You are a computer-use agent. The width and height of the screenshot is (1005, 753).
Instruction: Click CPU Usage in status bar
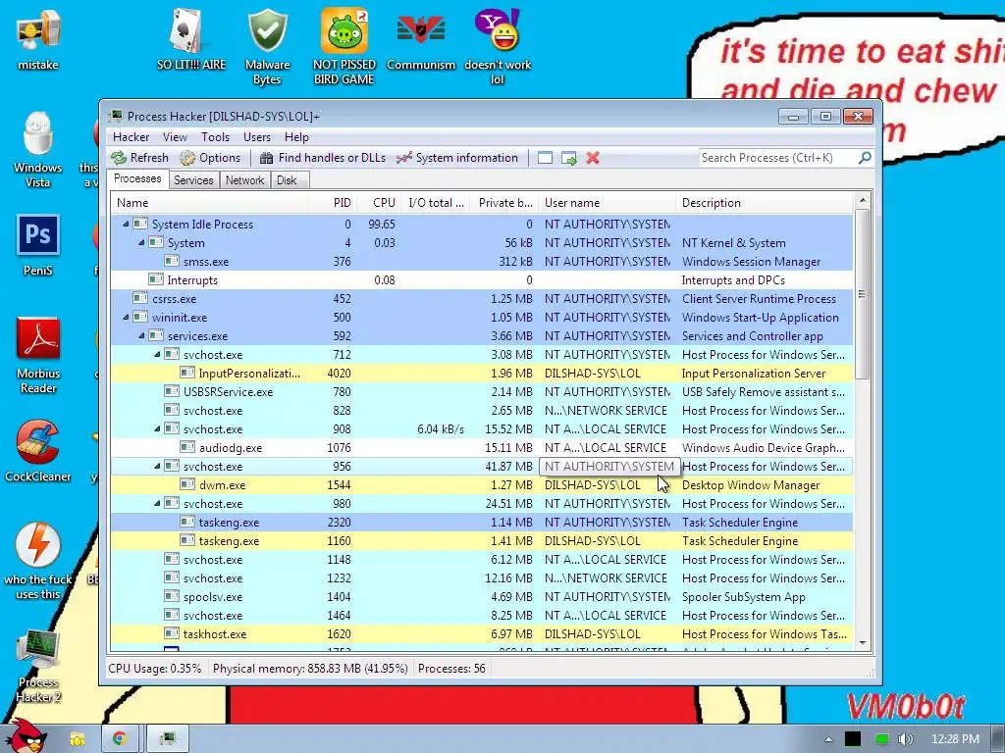(x=154, y=669)
